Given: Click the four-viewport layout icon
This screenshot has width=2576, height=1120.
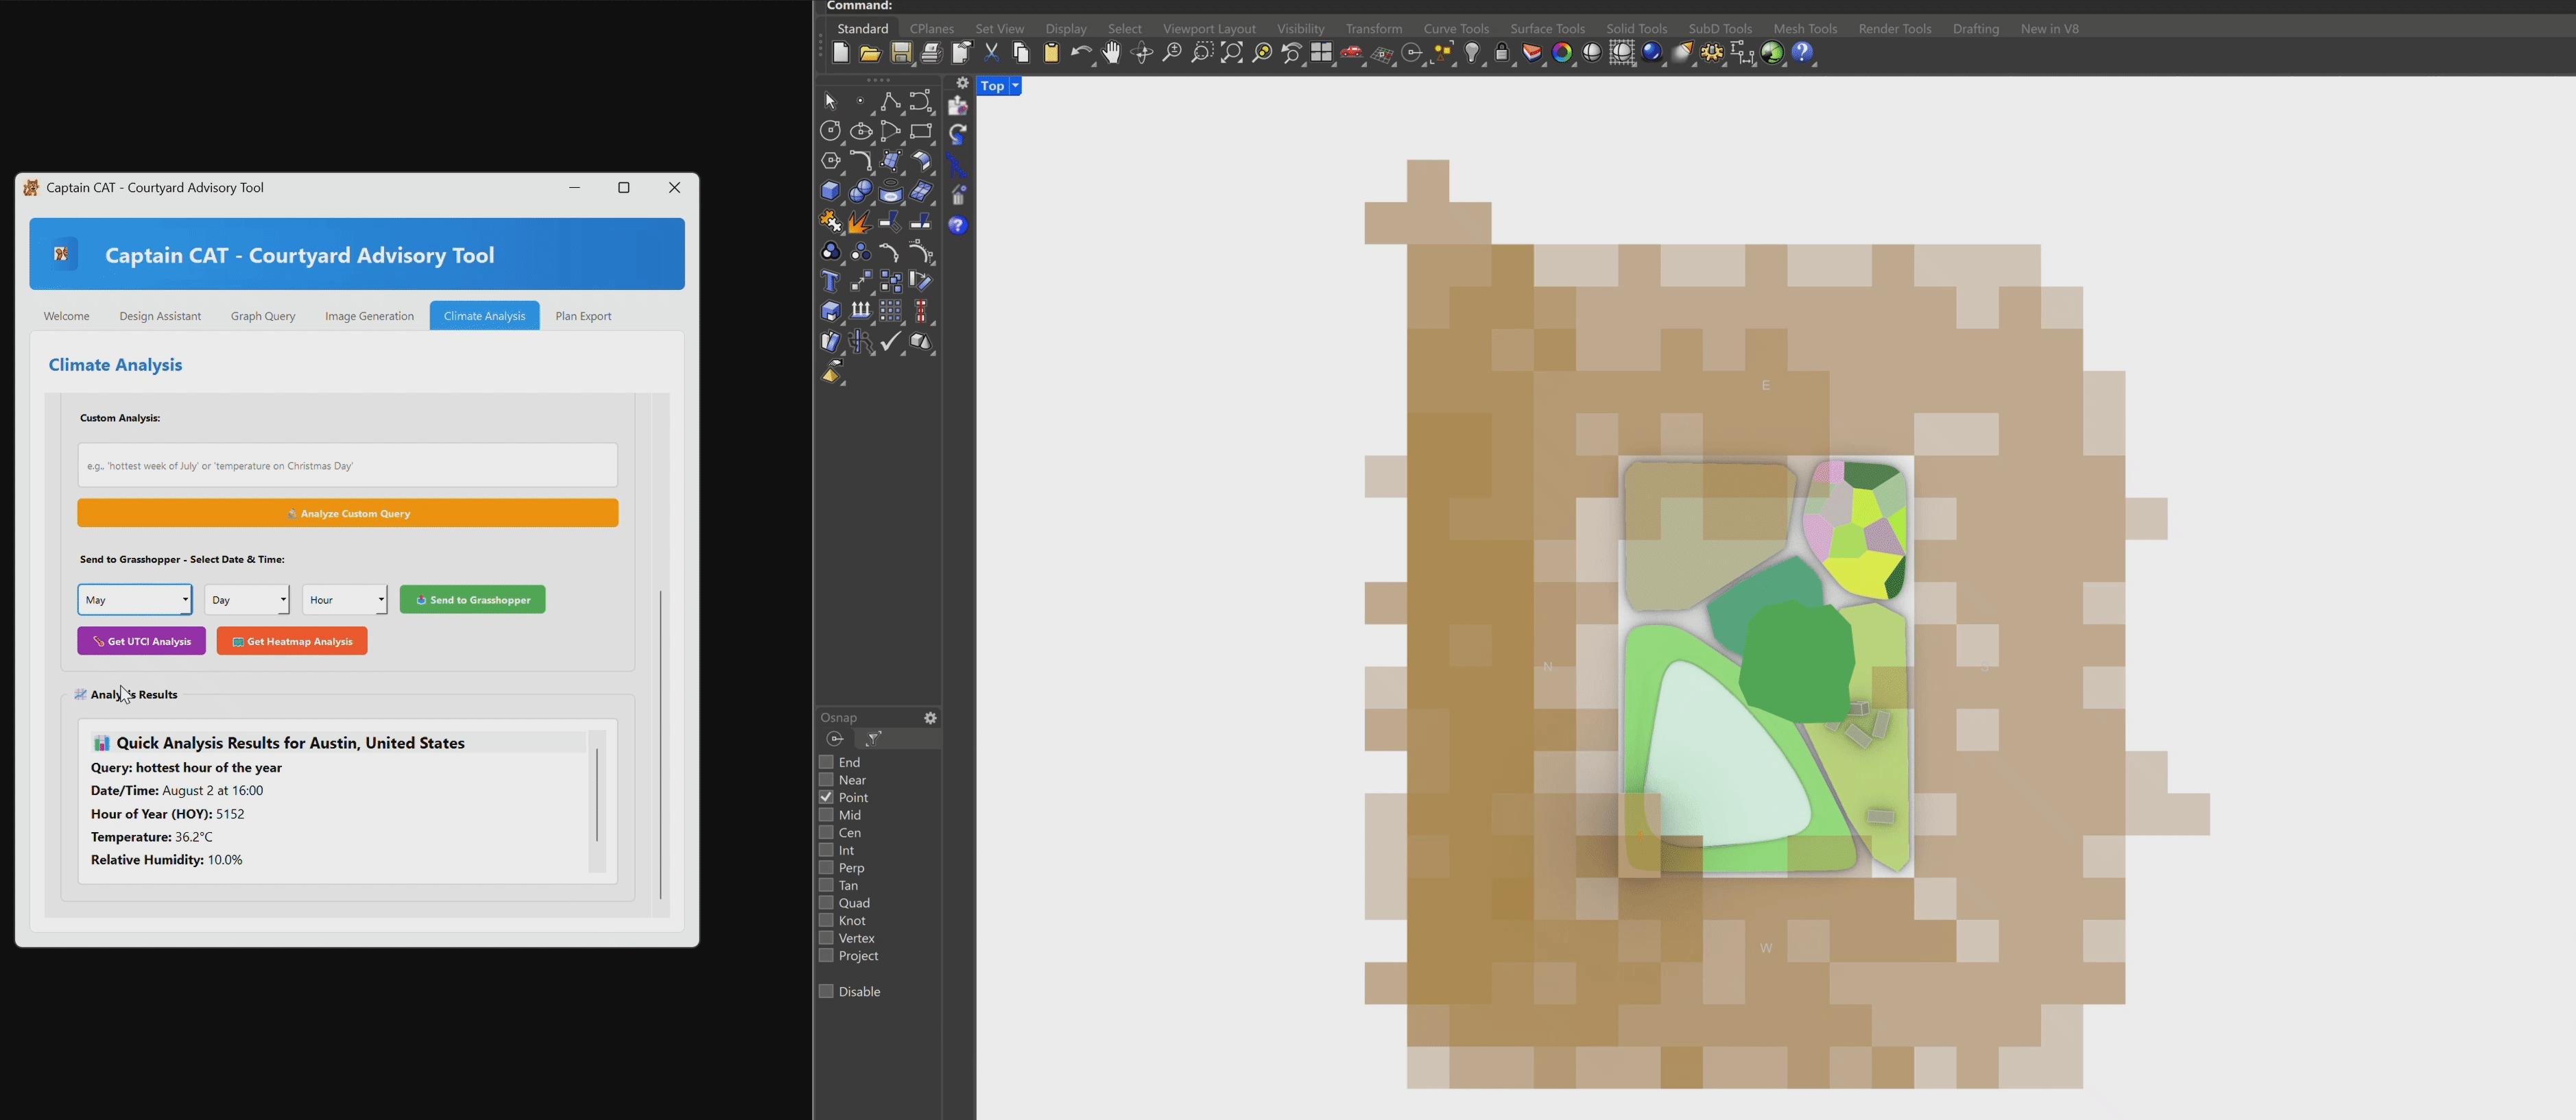Looking at the screenshot, I should (x=1322, y=53).
